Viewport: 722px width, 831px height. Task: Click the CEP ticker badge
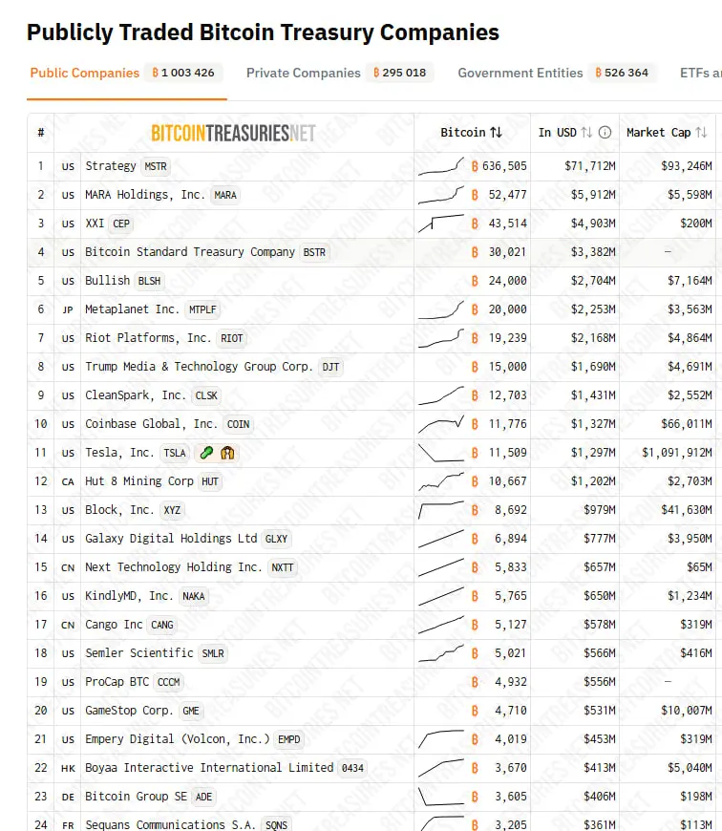(x=121, y=224)
